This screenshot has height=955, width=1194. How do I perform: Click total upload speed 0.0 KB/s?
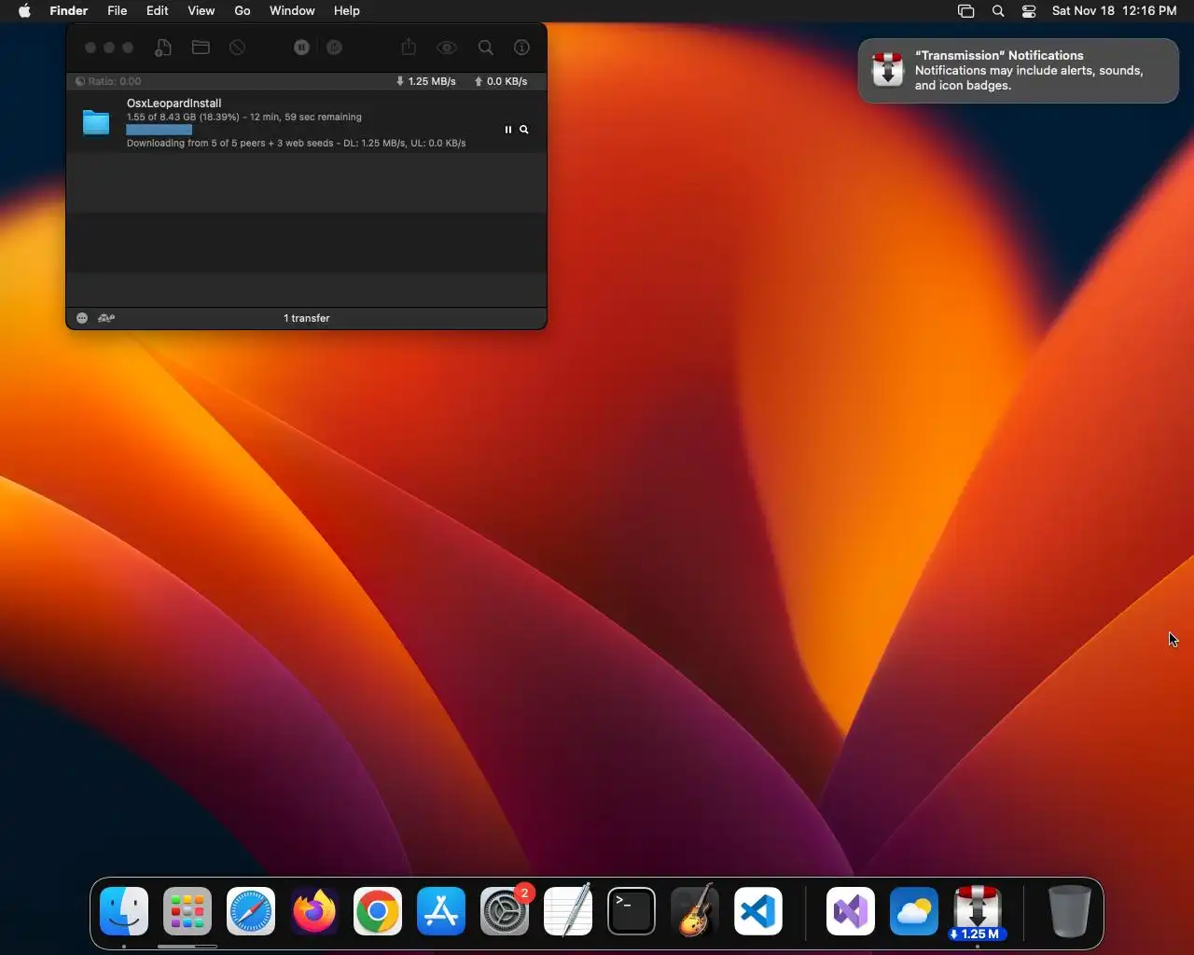click(x=501, y=81)
